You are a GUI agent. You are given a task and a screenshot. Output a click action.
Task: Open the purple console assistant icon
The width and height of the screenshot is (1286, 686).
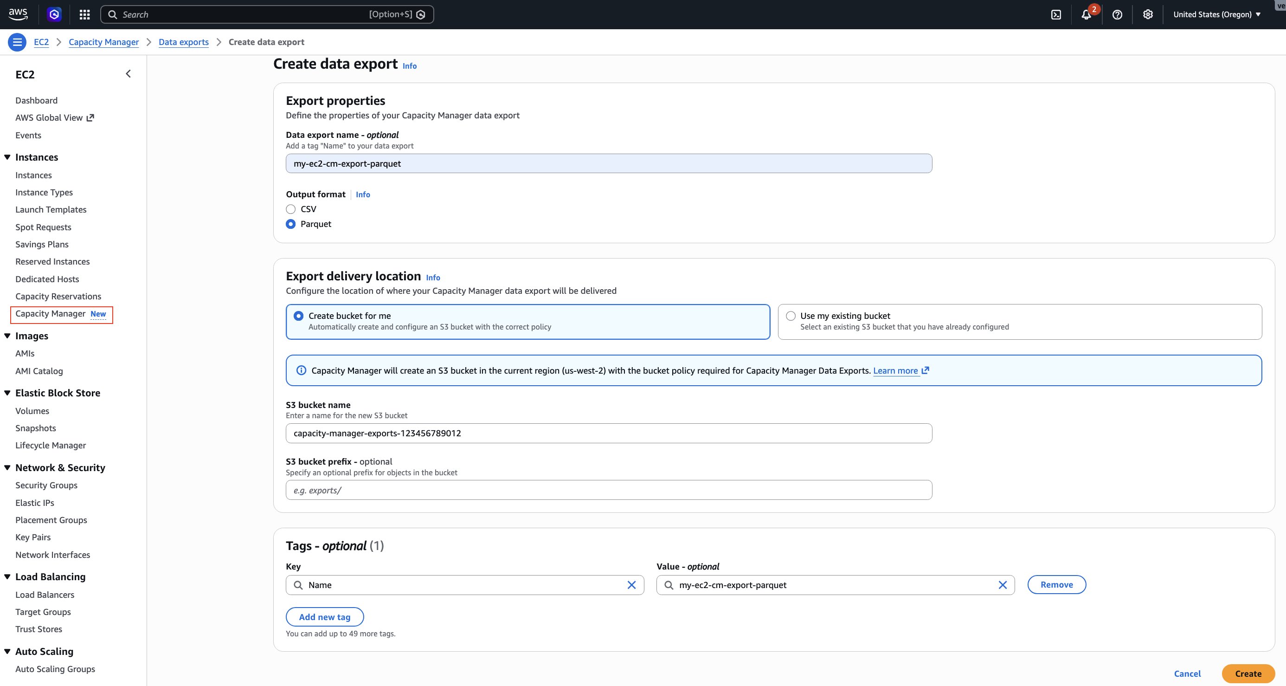54,14
